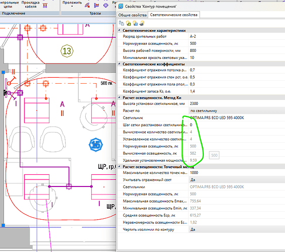Select the Средняя освещенность value 615,27
The image size is (285, 252).
coord(195,215)
